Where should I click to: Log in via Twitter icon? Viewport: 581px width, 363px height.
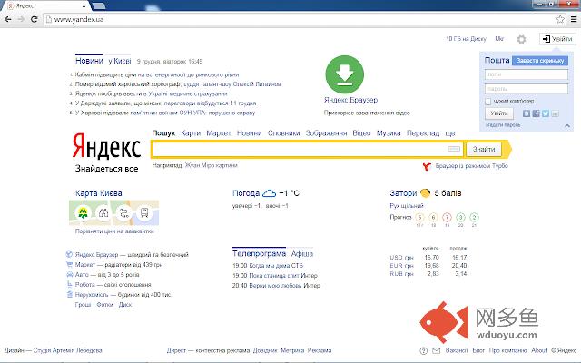546,113
